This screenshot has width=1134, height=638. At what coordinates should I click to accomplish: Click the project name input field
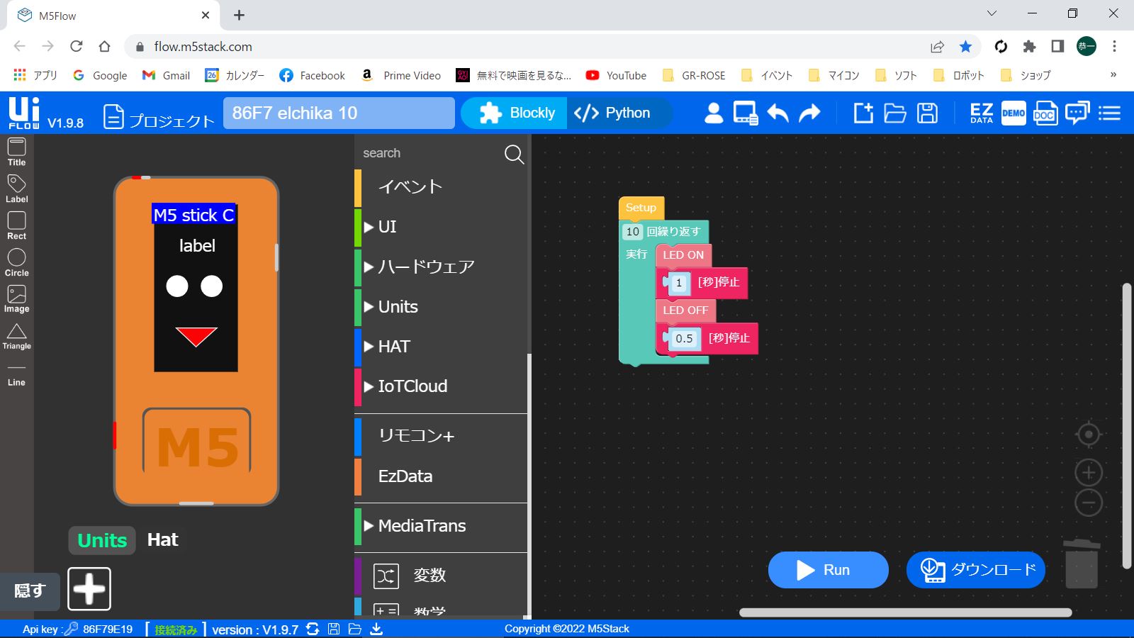point(339,113)
